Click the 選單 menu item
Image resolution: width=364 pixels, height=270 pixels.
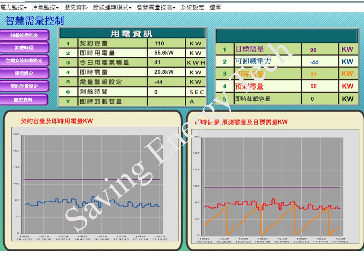point(215,7)
